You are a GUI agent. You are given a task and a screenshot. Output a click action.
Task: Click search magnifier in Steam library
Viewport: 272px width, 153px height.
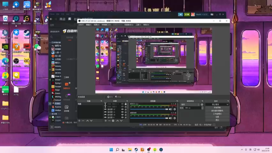click(x=52, y=37)
